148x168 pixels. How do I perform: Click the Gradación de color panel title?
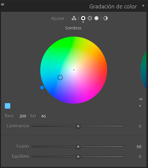click(113, 7)
